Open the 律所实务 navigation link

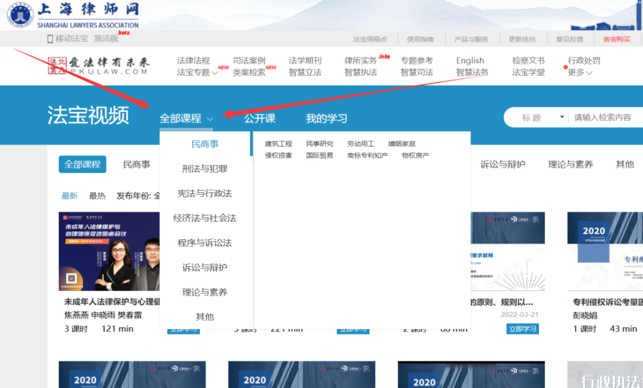[x=360, y=61]
